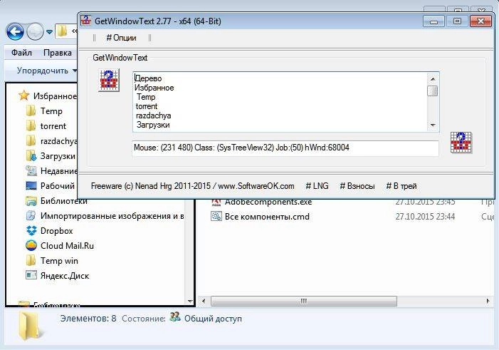
Task: Click the razdachya folder icon in Explorer's tree
Action: (x=31, y=140)
